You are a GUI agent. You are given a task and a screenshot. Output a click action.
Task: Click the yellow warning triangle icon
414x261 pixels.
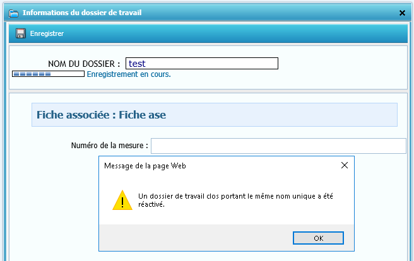coord(122,200)
